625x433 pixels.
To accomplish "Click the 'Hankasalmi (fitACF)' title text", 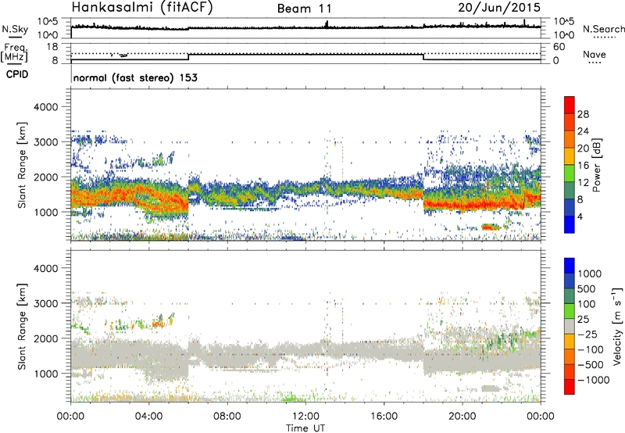I will 142,7.
